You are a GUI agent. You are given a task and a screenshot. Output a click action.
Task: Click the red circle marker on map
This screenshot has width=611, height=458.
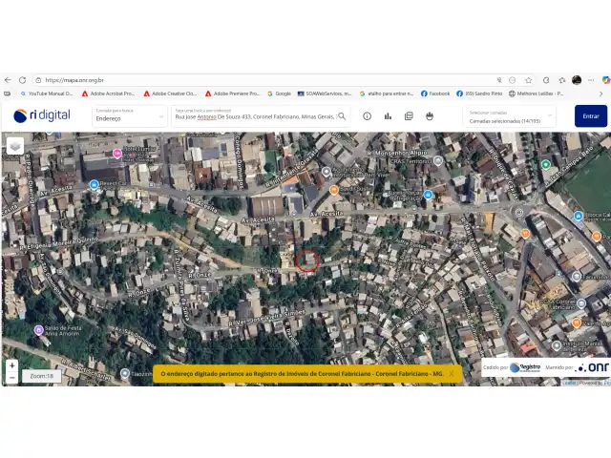pos(306,260)
